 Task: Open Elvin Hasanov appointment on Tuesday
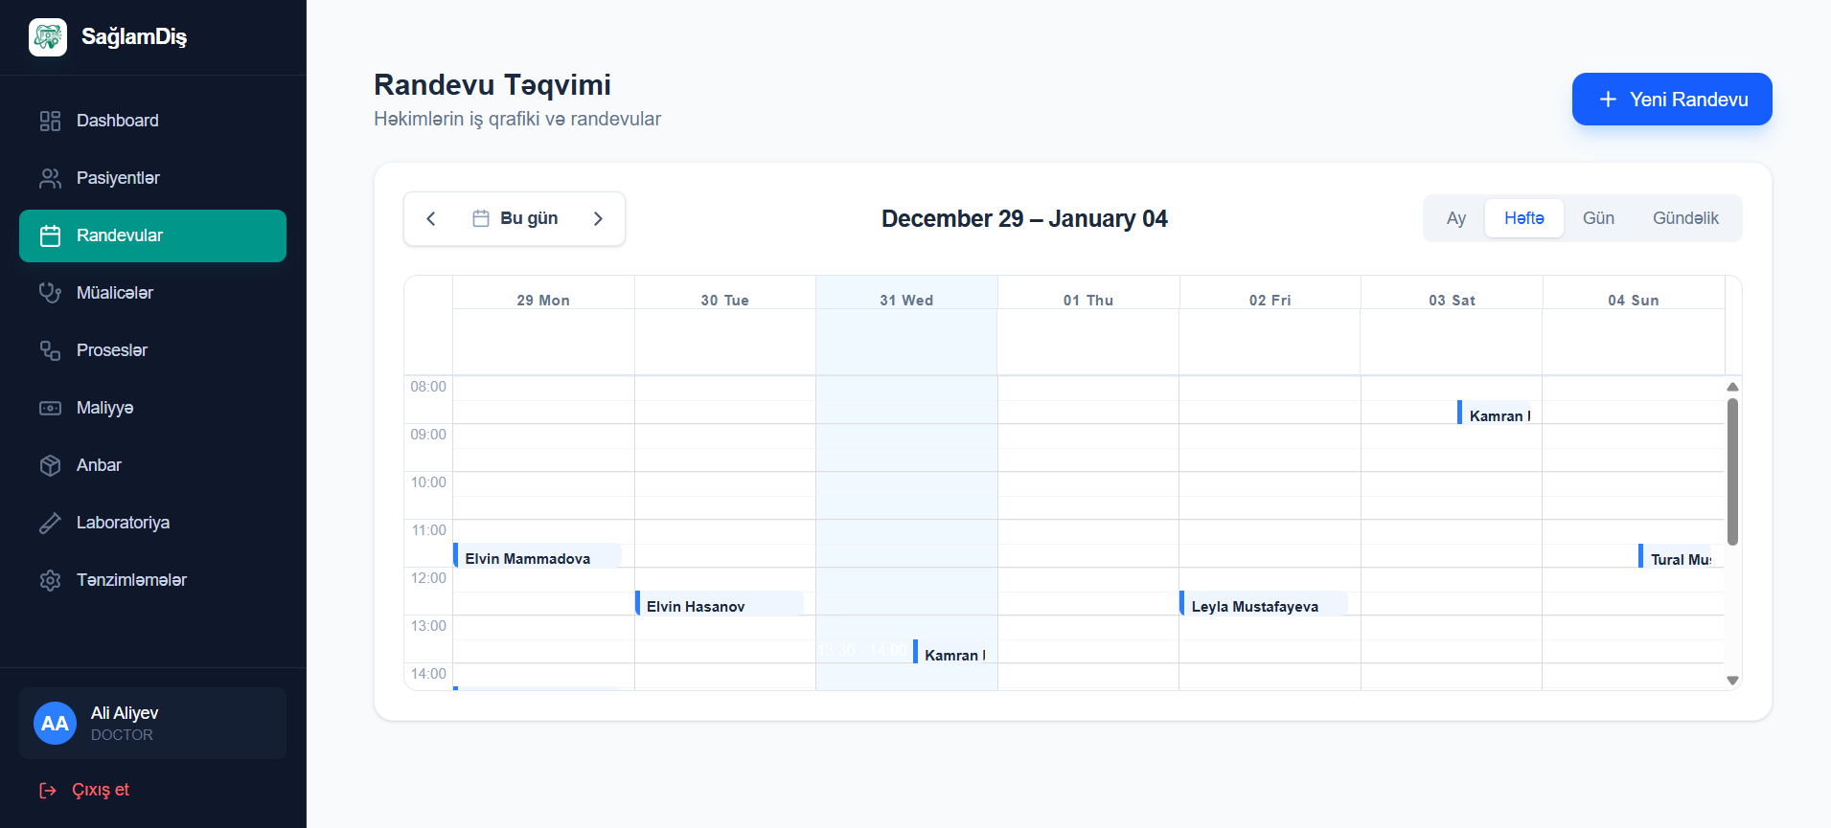click(719, 603)
